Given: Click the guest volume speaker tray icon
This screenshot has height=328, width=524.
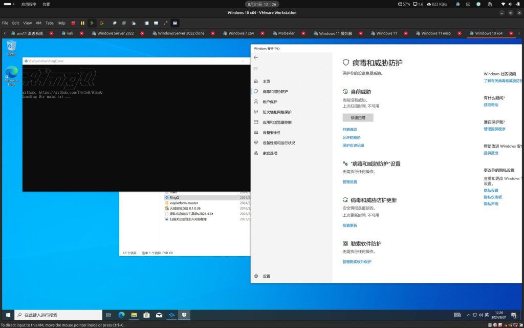Looking at the screenshot, I should coord(481,315).
